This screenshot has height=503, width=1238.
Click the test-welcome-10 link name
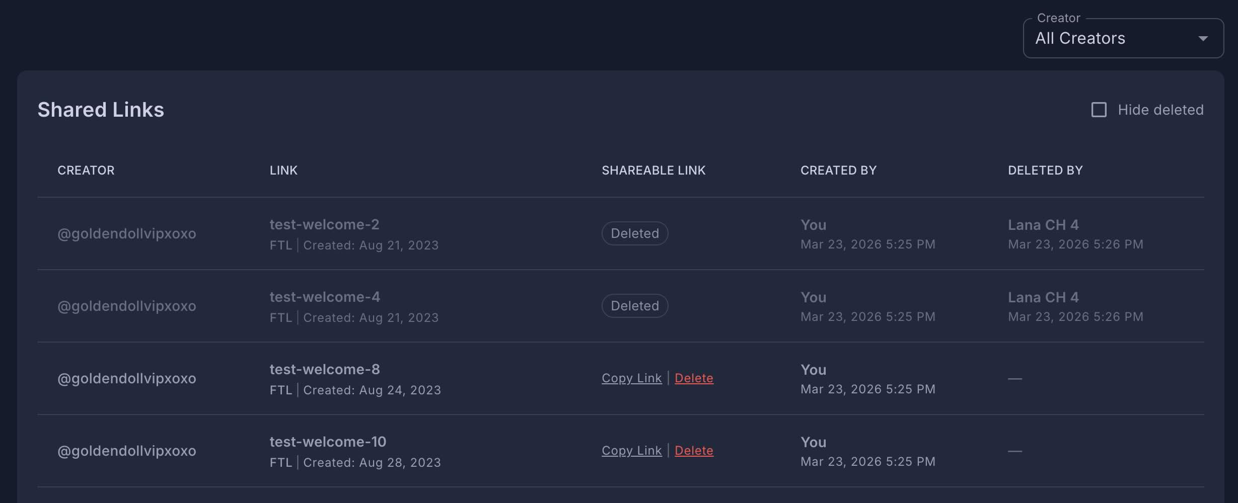328,442
